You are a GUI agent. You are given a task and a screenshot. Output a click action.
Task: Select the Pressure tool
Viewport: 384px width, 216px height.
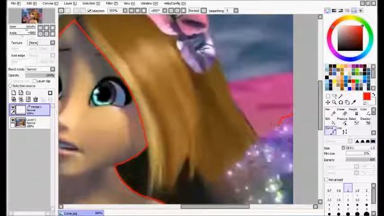coord(343,121)
